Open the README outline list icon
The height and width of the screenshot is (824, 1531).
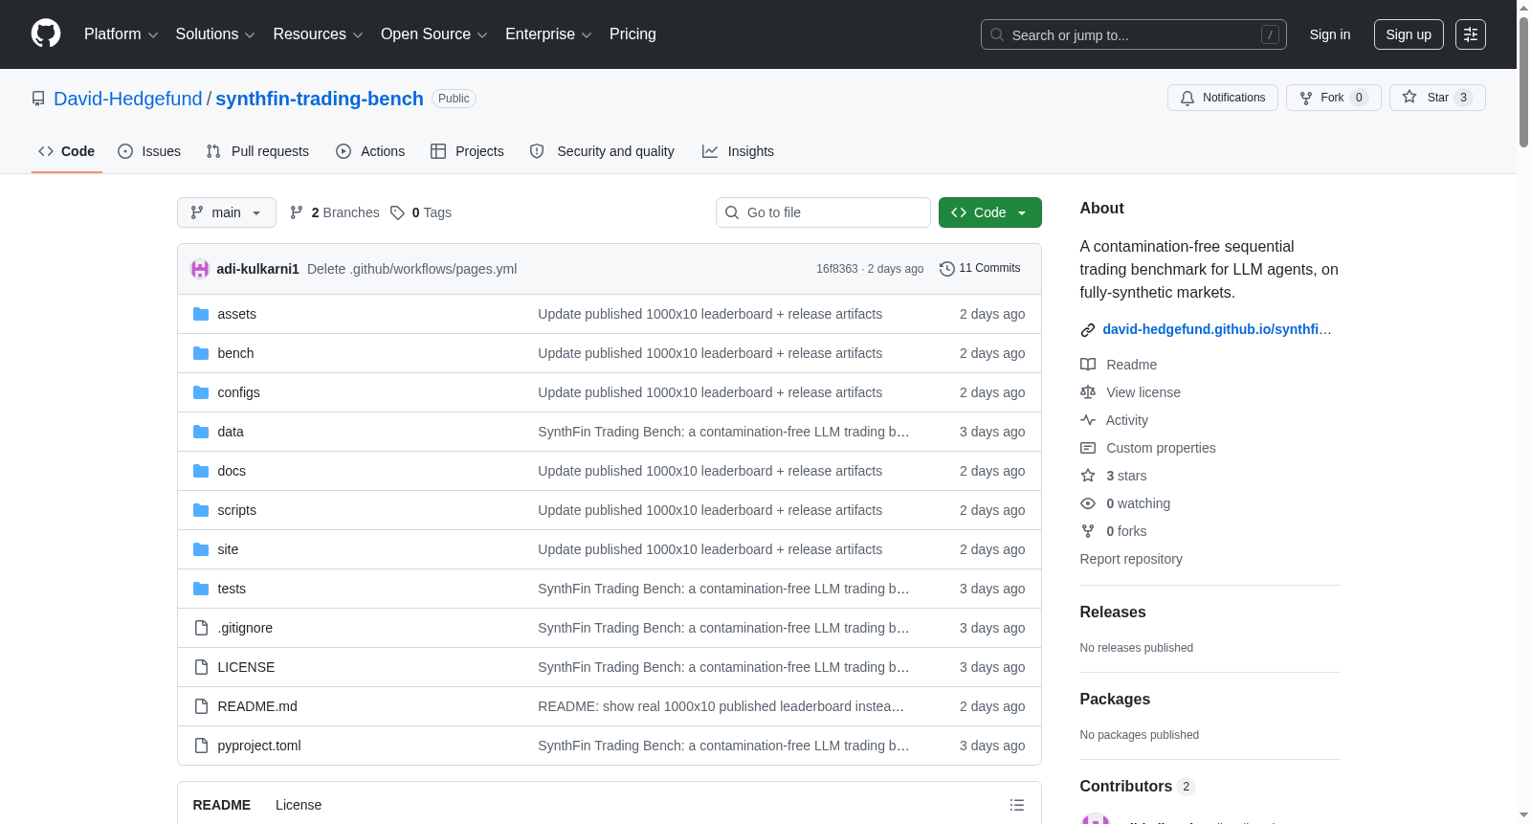(1017, 805)
